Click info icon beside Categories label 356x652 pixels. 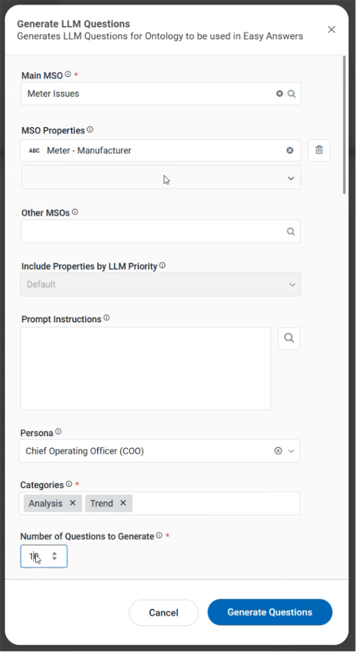[68, 484]
